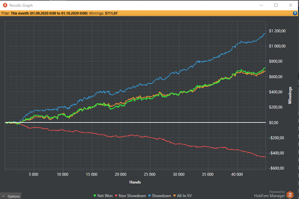The height and width of the screenshot is (199, 299).
Task: Click the 5 000 hands axis label
Action: coord(34,174)
